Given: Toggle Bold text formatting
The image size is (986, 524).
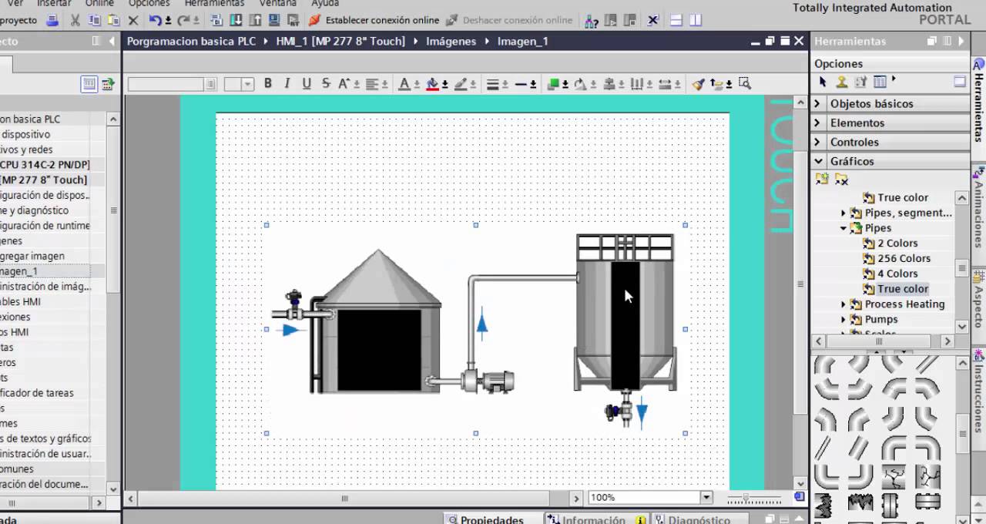Looking at the screenshot, I should click(x=268, y=84).
